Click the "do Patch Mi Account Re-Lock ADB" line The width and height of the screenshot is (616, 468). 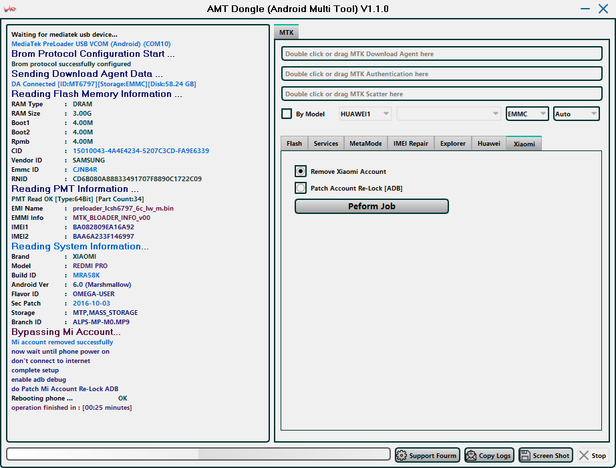click(64, 388)
